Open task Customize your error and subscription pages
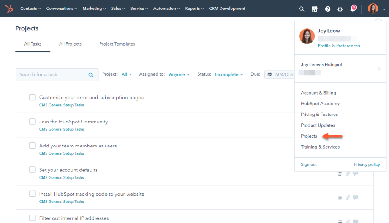Image resolution: width=389 pixels, height=223 pixels. tap(91, 98)
